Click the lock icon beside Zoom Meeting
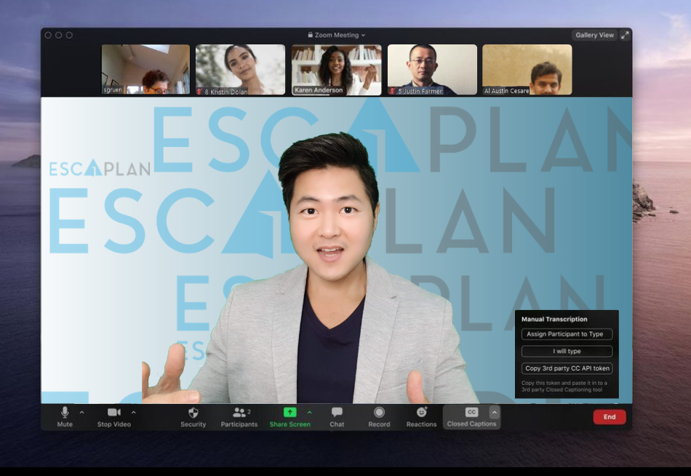 [x=311, y=35]
